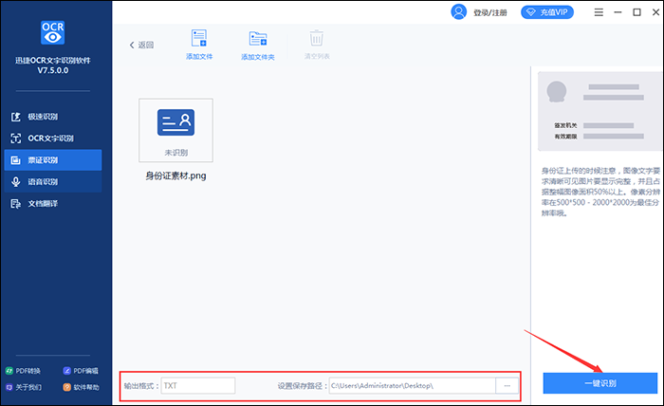664x406 pixels.
Task: Click the 充值VIP button
Action: tap(547, 12)
